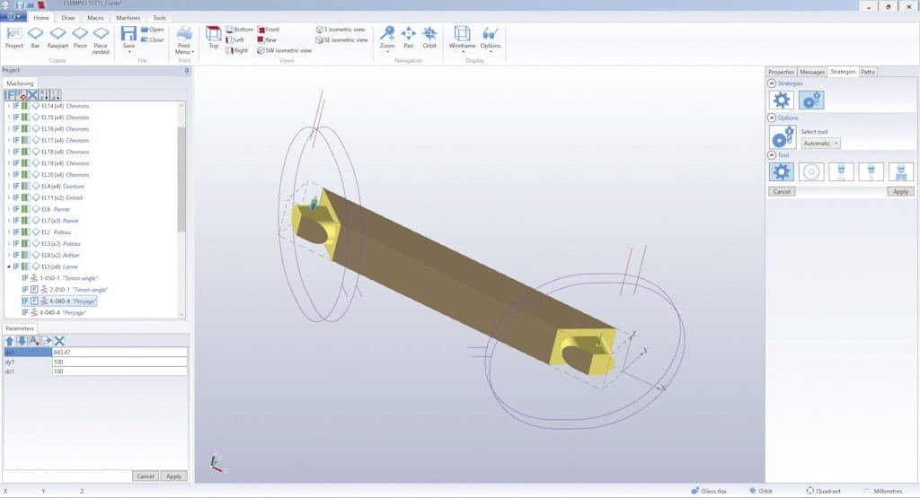Click the dx1 value field showing 843.47
920x498 pixels.
pos(119,352)
